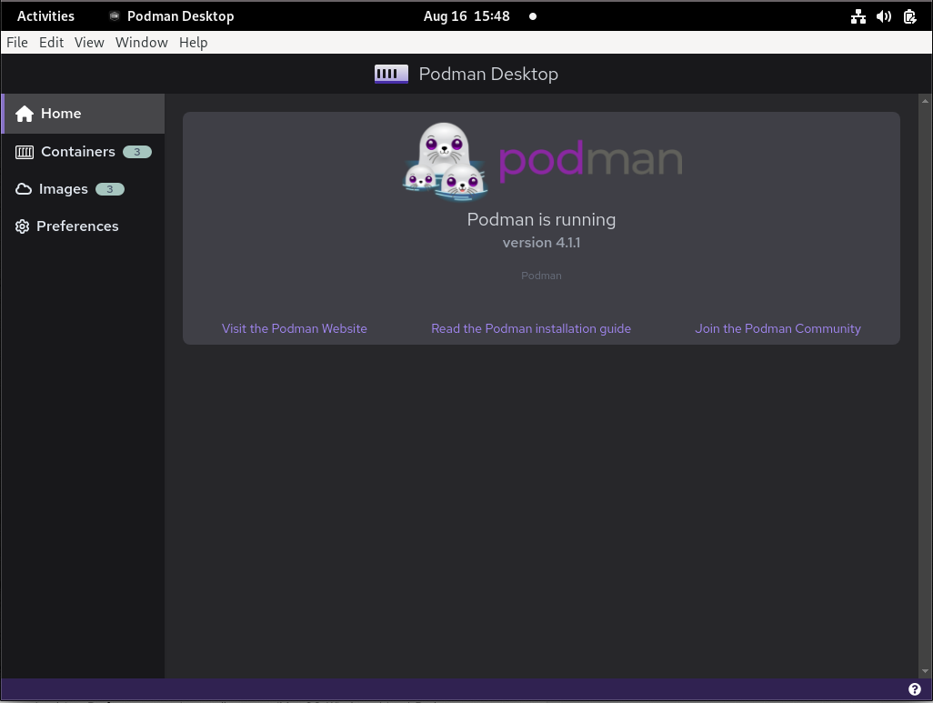Click the help question mark icon in the status bar
This screenshot has width=933, height=703.
click(915, 689)
